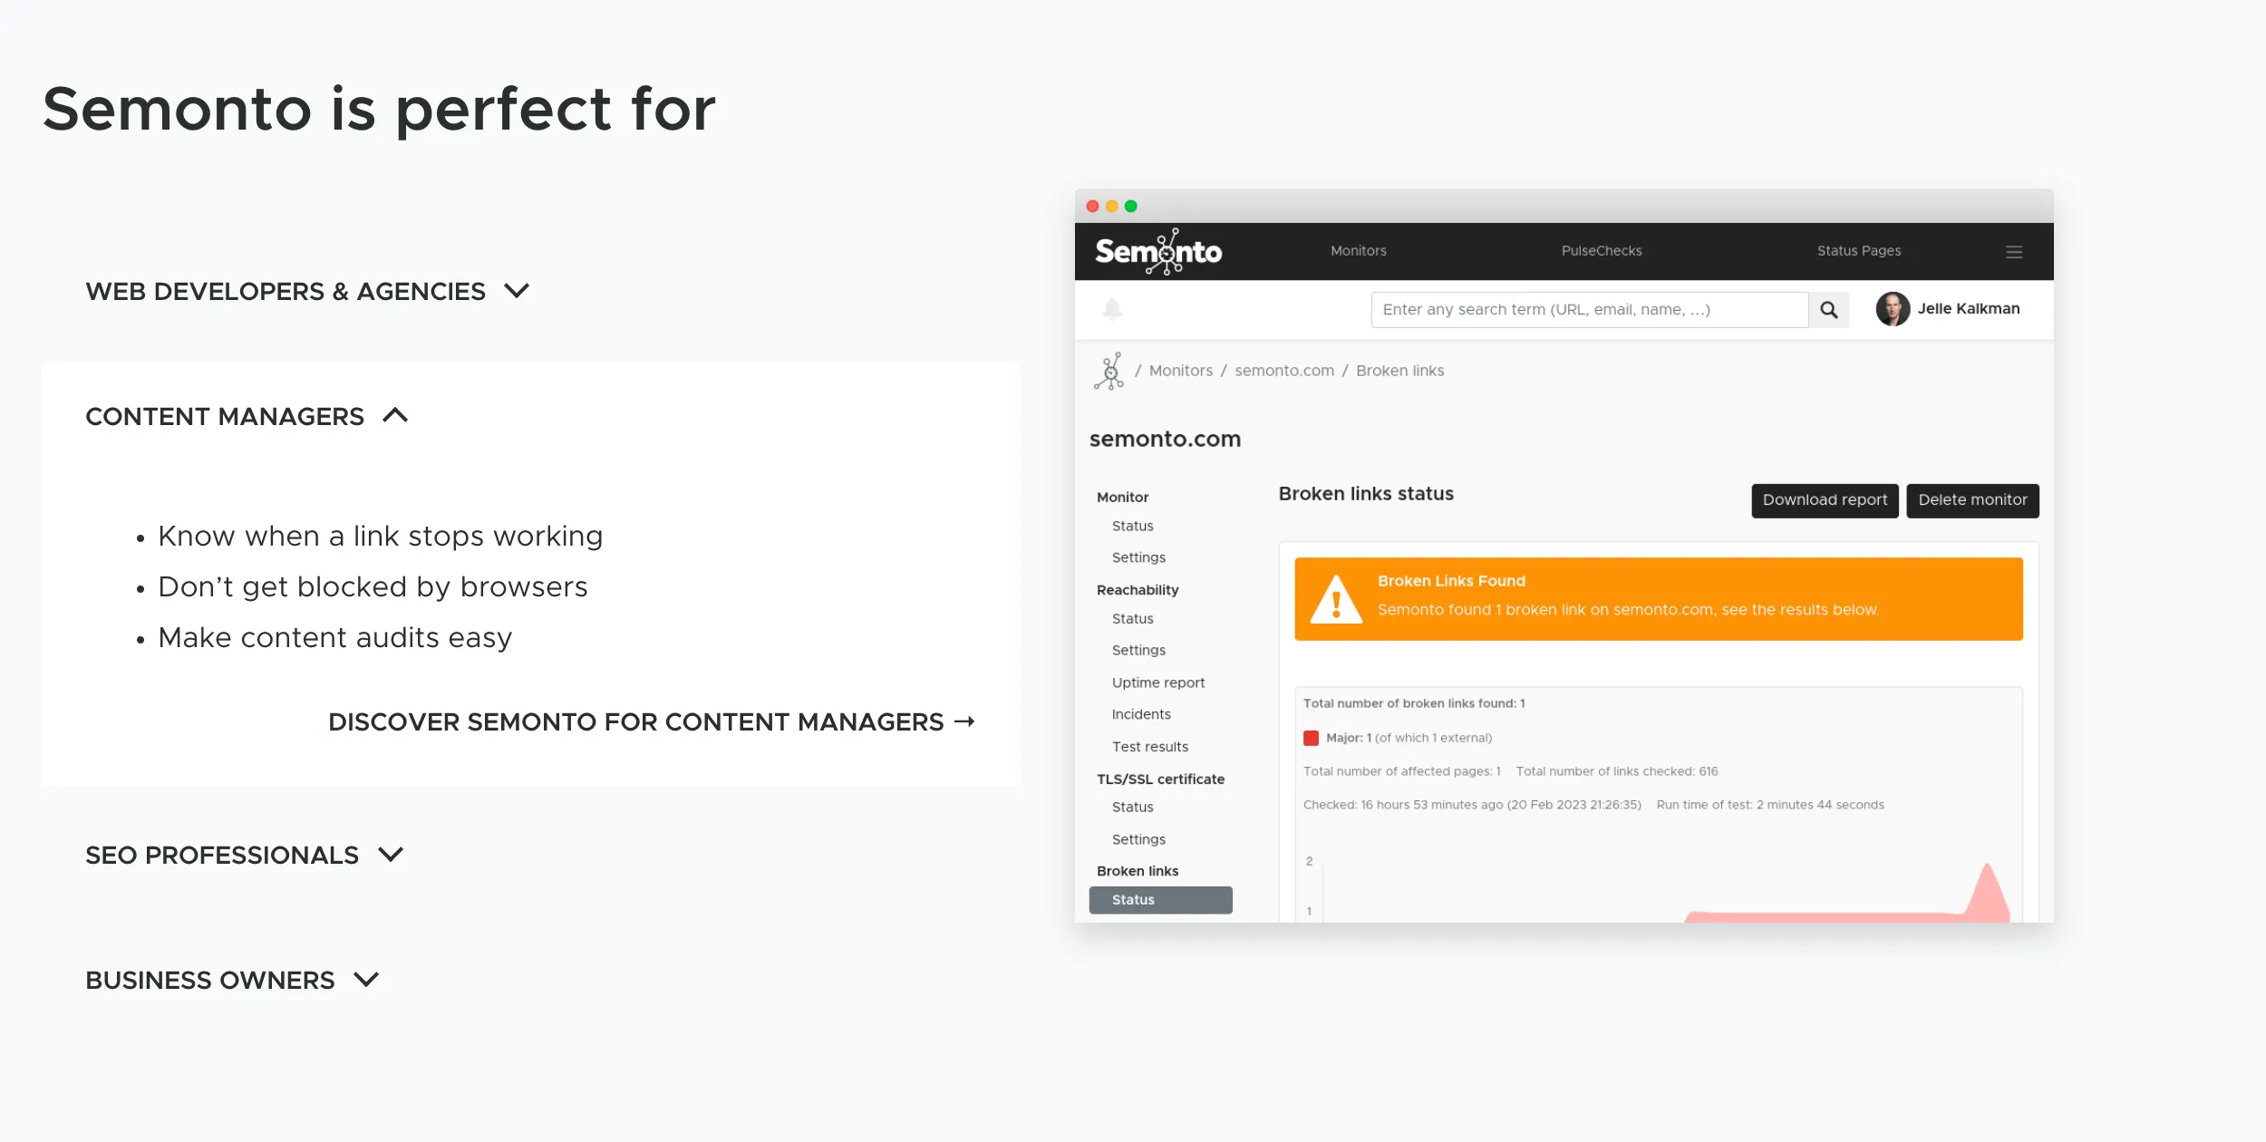Image resolution: width=2266 pixels, height=1142 pixels.
Task: Click the Monitors breadcrumb link
Action: point(1180,371)
